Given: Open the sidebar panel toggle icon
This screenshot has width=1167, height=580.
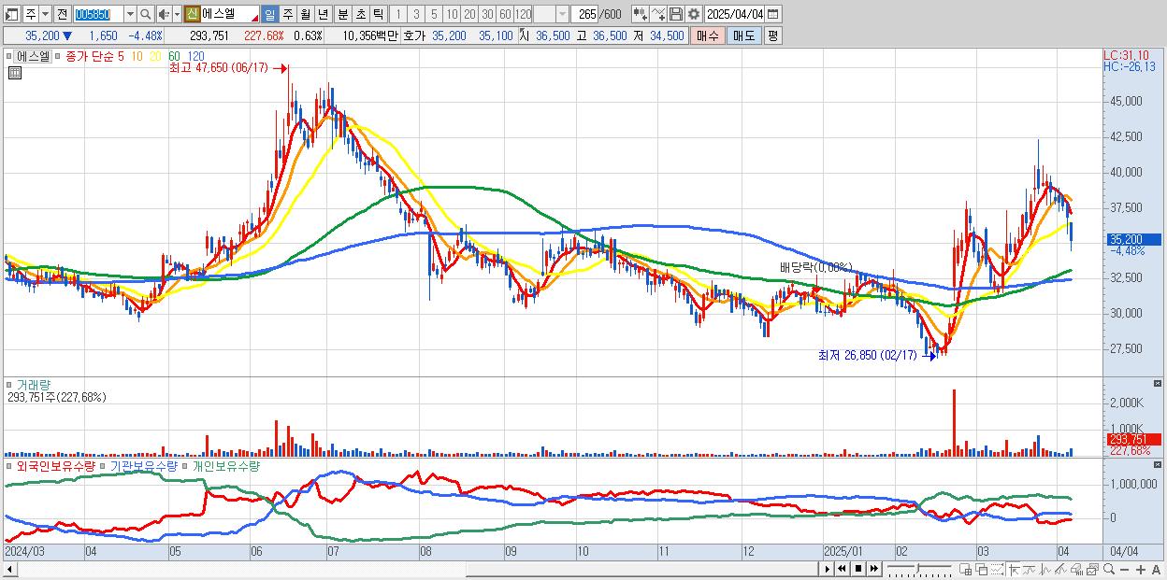Looking at the screenshot, I should pyautogui.click(x=11, y=14).
